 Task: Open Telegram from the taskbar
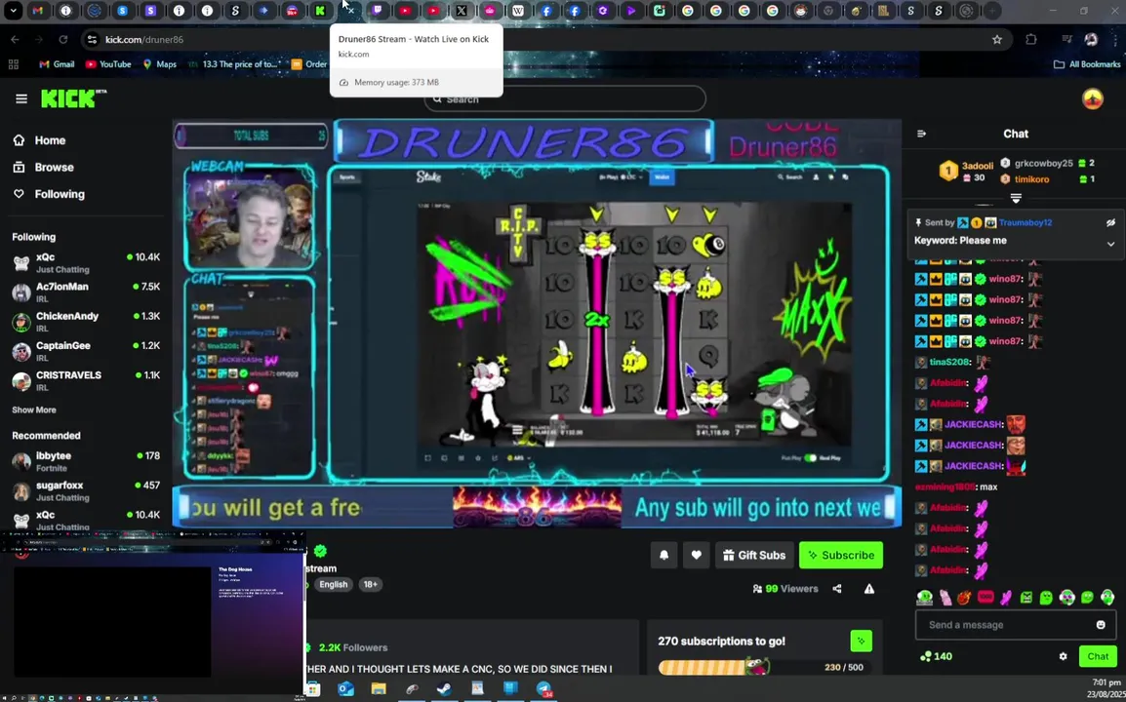click(543, 689)
